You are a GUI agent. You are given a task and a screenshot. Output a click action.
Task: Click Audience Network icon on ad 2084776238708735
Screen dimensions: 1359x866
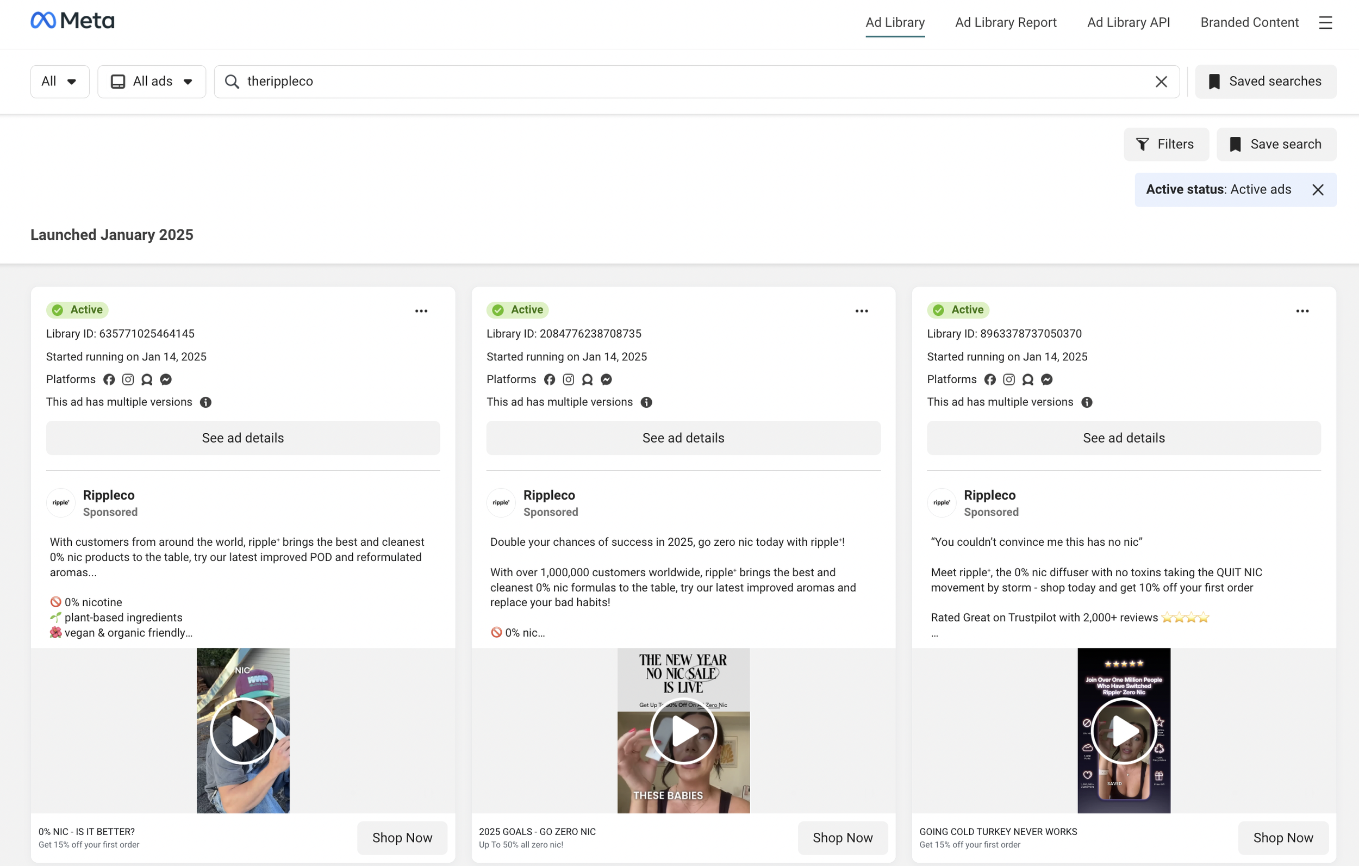(x=587, y=380)
